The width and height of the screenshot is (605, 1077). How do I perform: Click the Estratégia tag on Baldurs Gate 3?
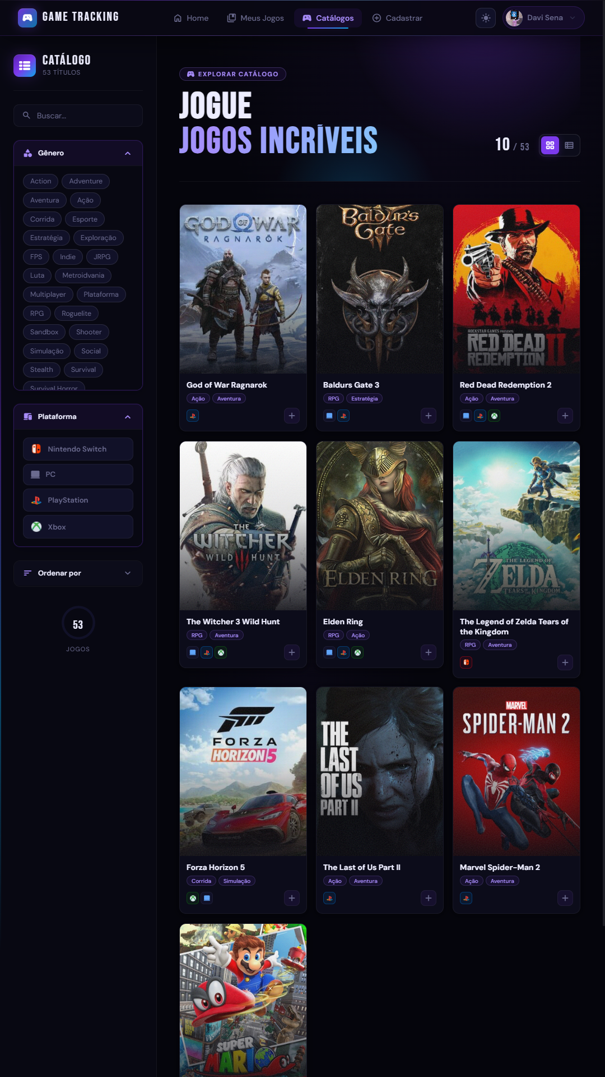365,399
